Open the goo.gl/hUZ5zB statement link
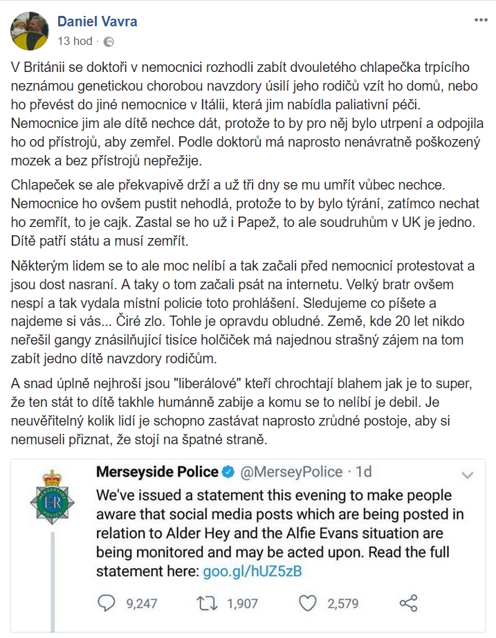 click(x=252, y=572)
